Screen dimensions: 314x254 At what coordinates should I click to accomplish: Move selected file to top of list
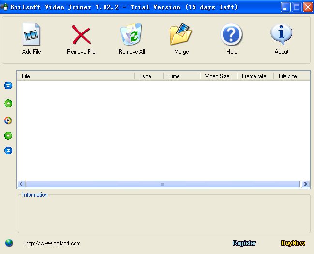8,86
